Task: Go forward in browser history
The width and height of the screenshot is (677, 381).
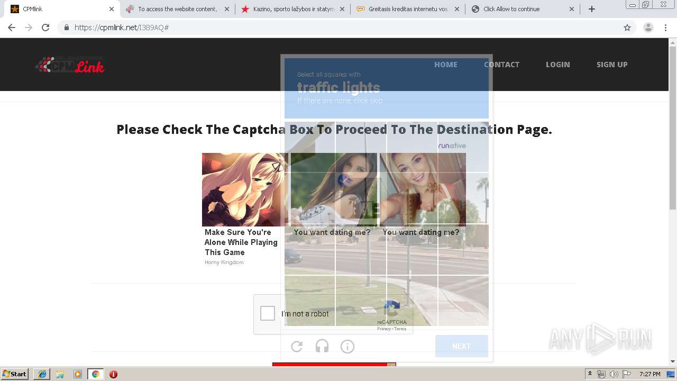Action: (x=29, y=28)
